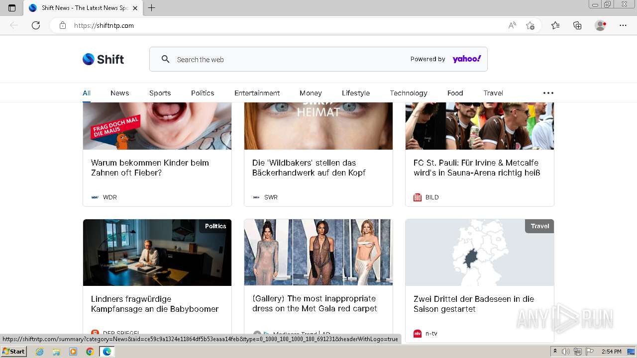Click the Shift logo
The image size is (637, 358).
[103, 59]
